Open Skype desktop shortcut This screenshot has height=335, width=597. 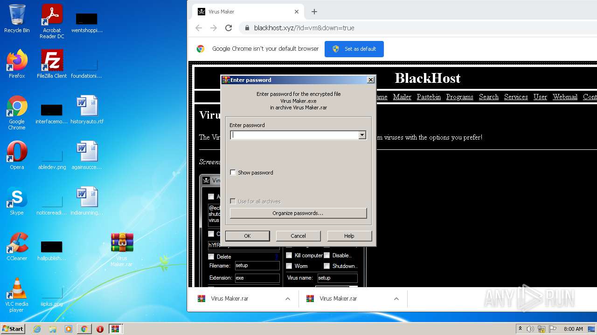(x=17, y=201)
